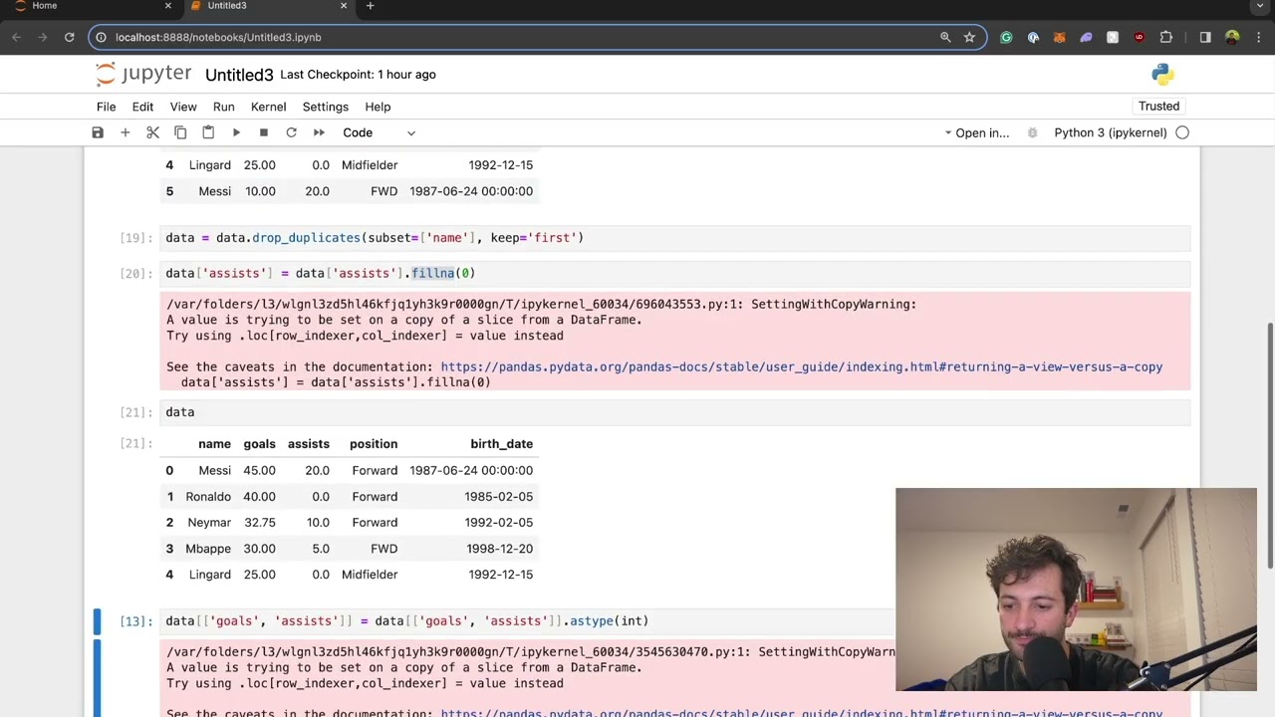Click the browser address bar URL

(x=218, y=37)
